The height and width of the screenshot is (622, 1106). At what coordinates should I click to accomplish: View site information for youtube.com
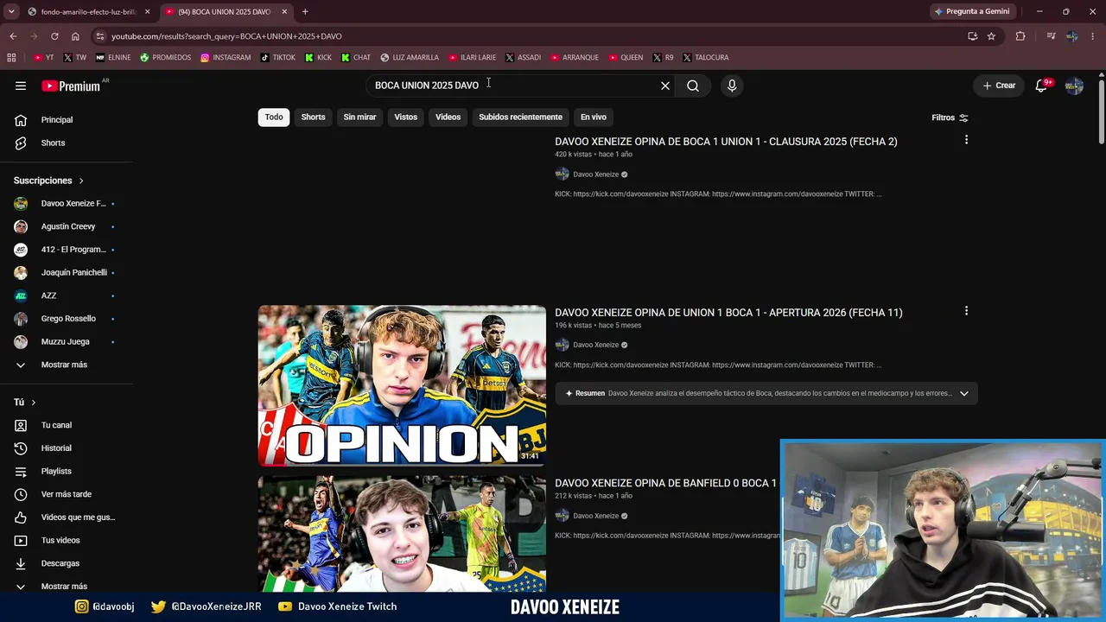tap(100, 36)
